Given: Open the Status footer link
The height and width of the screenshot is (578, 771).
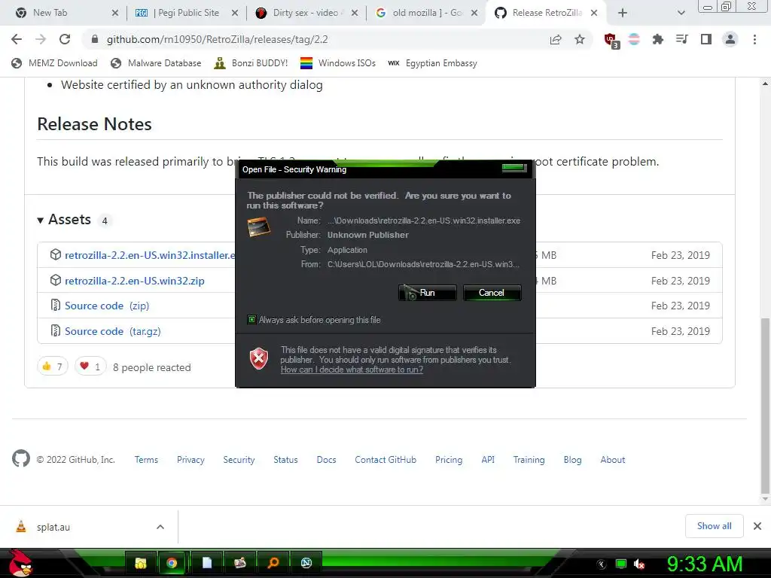Looking at the screenshot, I should 285,460.
